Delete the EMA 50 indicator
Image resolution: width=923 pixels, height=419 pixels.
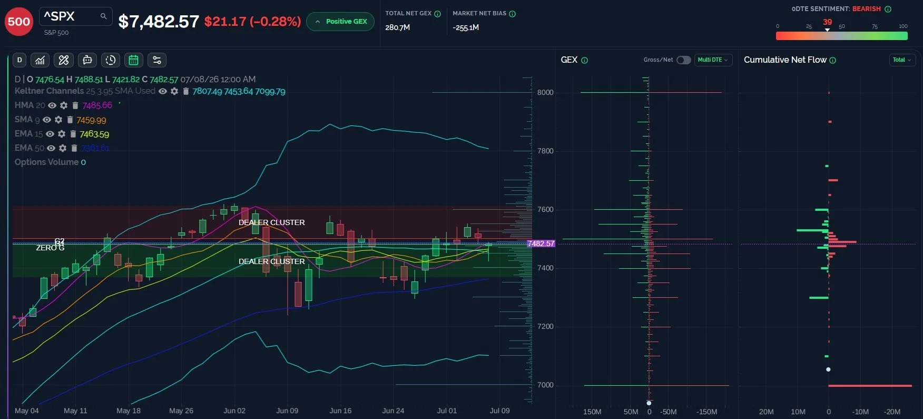pyautogui.click(x=74, y=148)
